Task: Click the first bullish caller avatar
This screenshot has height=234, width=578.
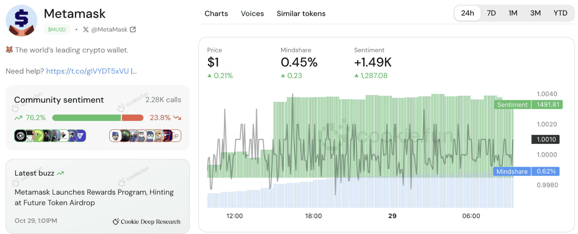Action: pos(20,136)
